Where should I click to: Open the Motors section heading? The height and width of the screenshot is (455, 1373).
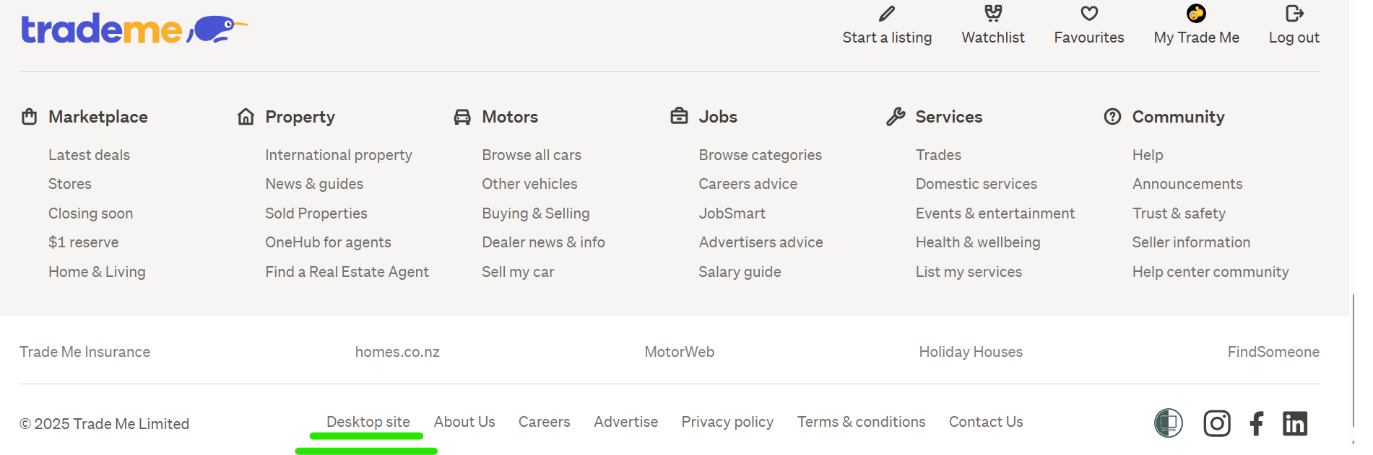click(x=510, y=117)
